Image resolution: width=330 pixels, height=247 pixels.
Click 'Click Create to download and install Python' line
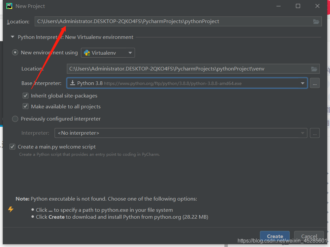[122, 217]
